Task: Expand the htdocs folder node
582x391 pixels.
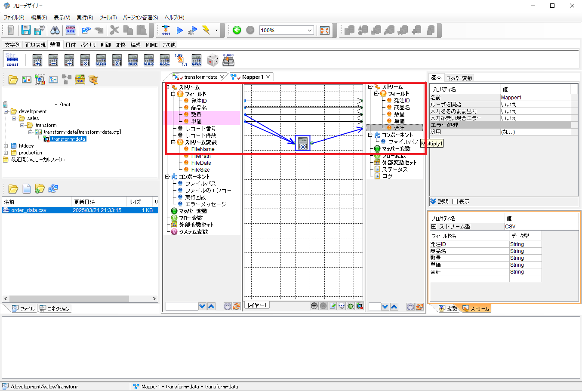Action: [x=6, y=146]
